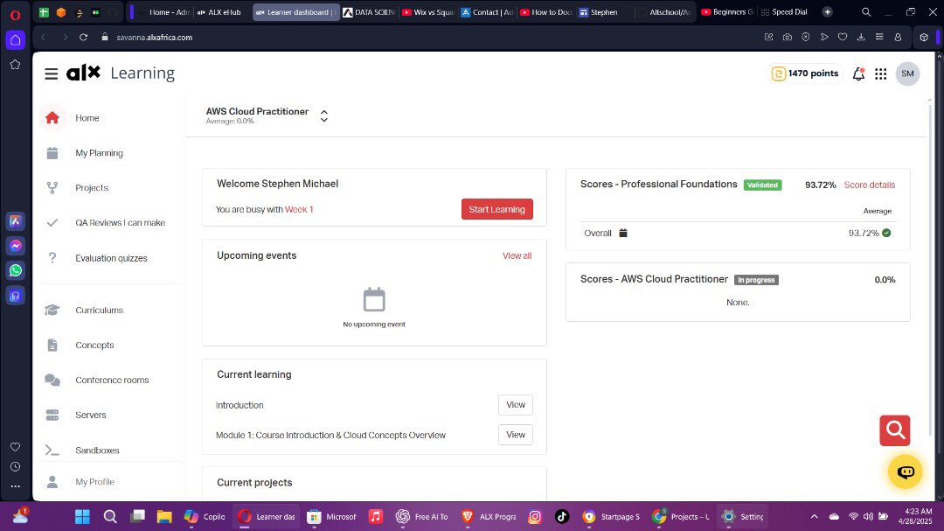This screenshot has width=944, height=531.
Task: Click the Current projects heading
Action: tap(254, 483)
